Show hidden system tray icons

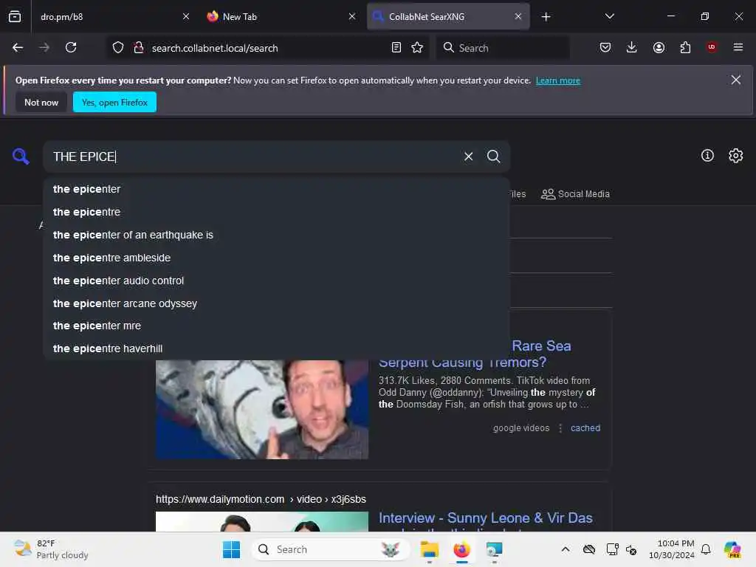(566, 549)
